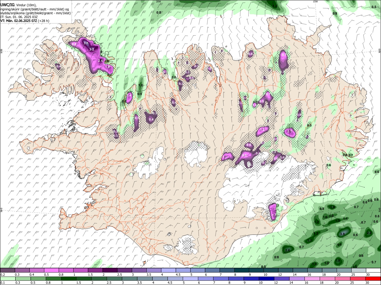Click the 0.5–0.8 bright pink swatch in upper legend row
The height and width of the screenshot is (285, 381).
tap(51, 270)
